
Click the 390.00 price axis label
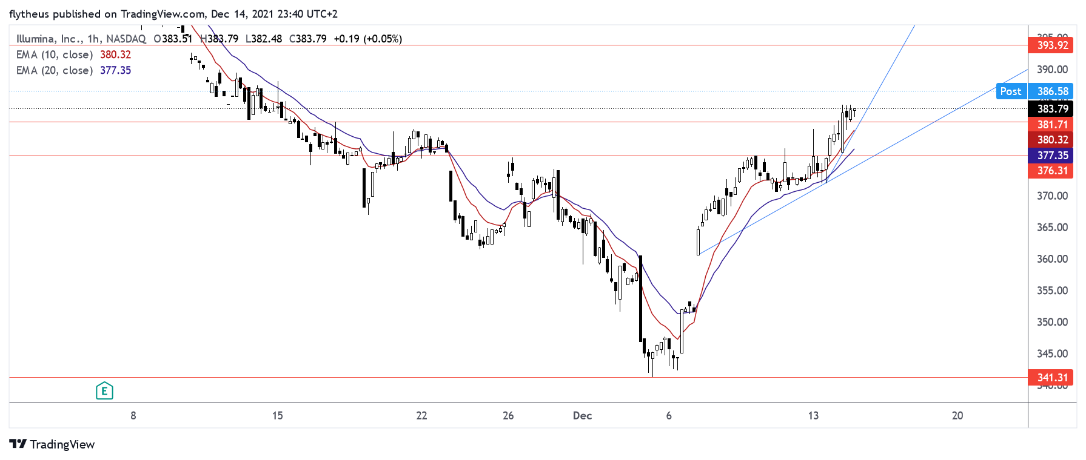1052,70
